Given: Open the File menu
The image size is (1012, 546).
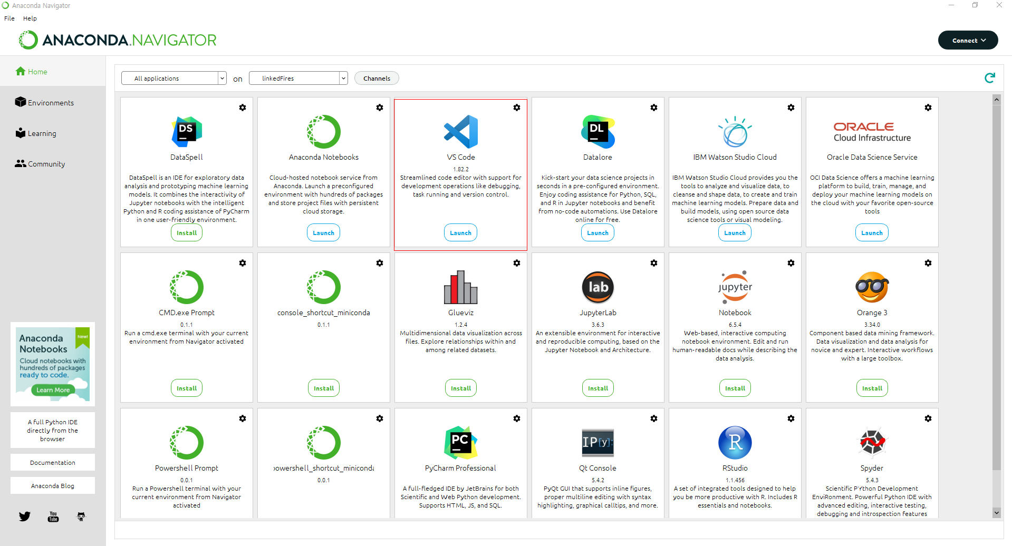Looking at the screenshot, I should tap(9, 18).
